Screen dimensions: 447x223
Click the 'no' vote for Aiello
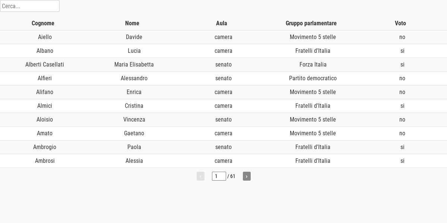402,37
